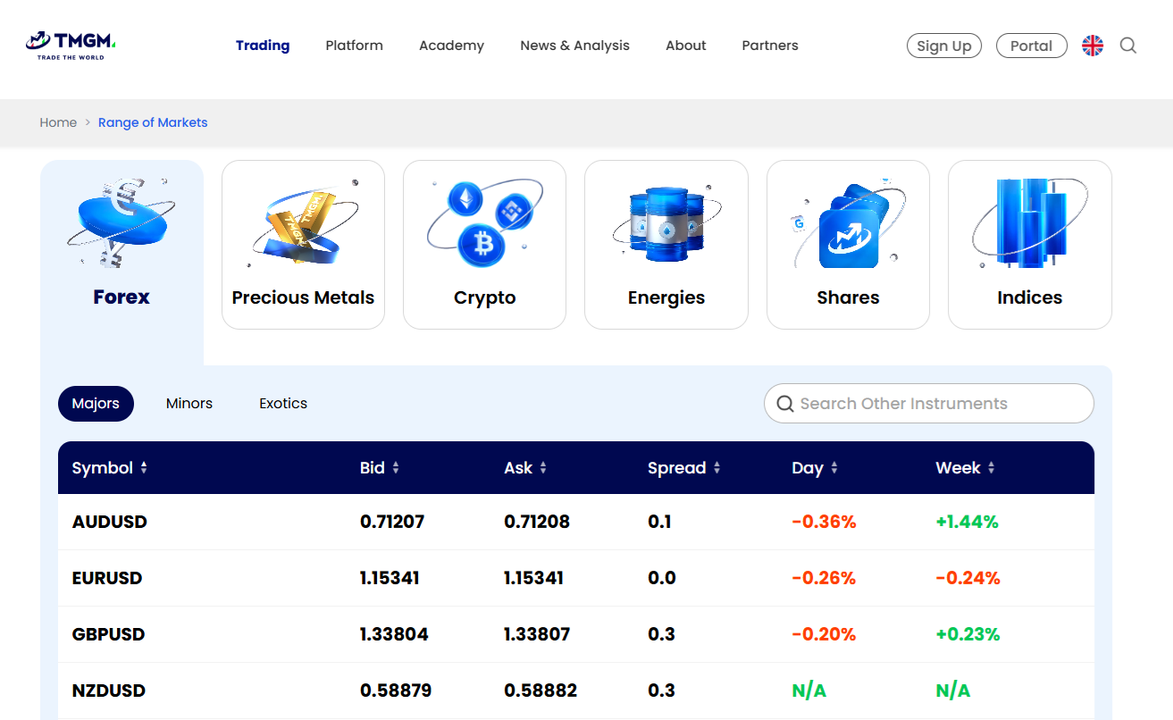Click GBPUSD ask 1.33807
The image size is (1173, 720).
point(537,634)
